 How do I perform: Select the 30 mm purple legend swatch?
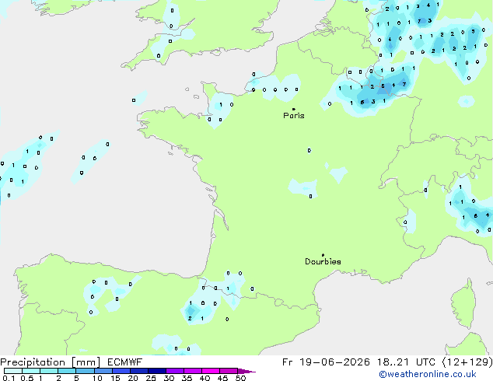coord(175,371)
